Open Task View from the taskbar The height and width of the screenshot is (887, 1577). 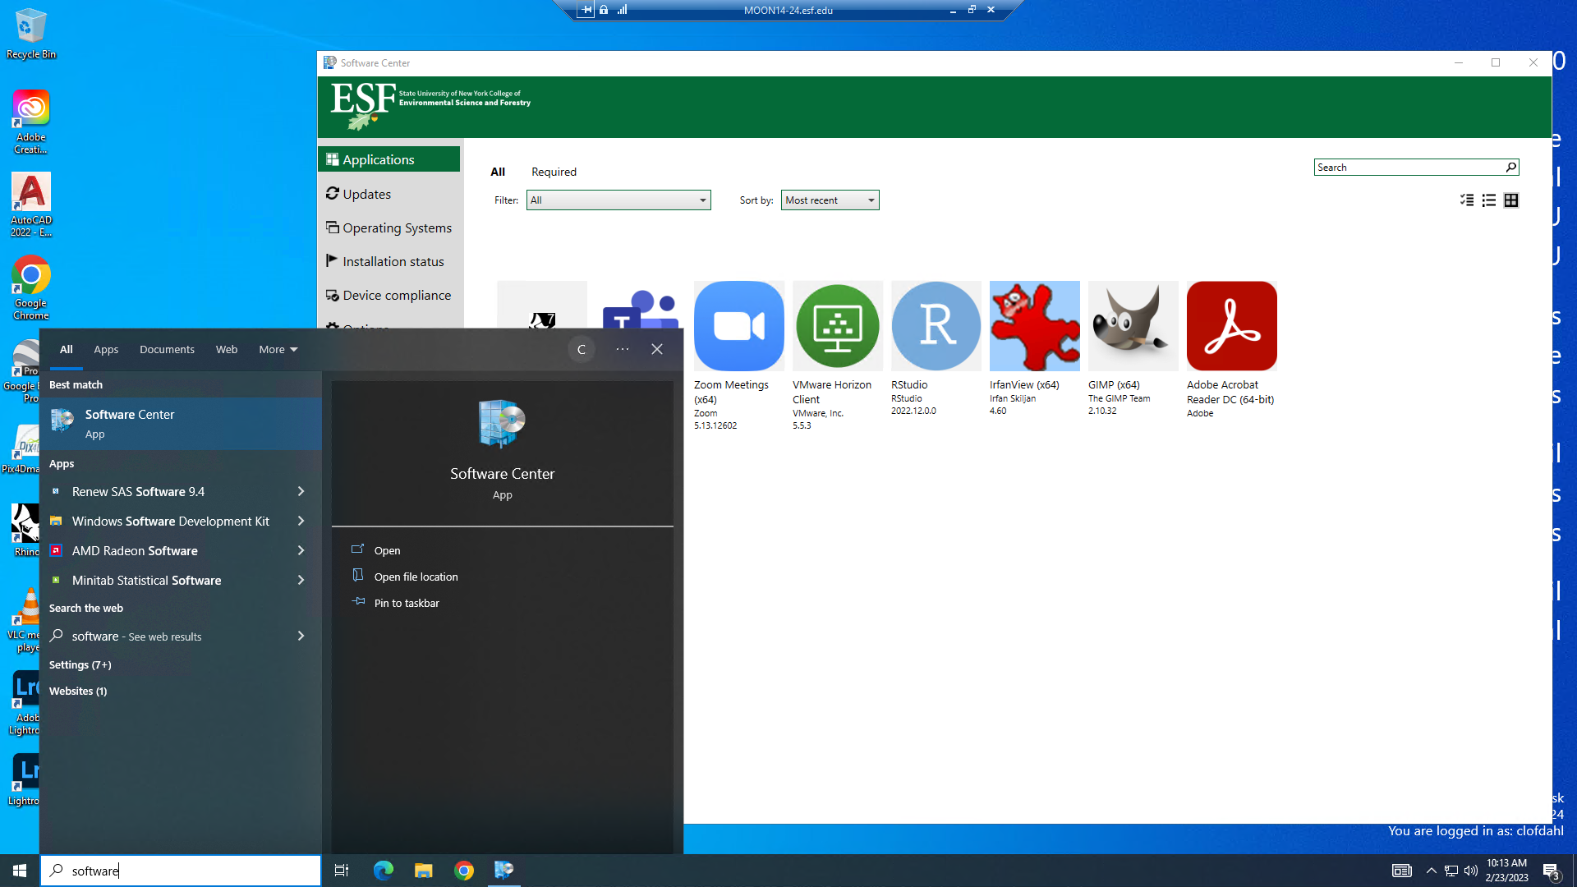(342, 871)
